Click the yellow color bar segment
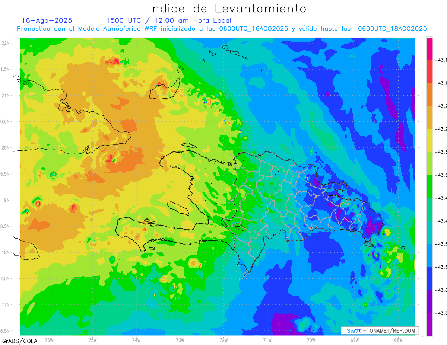The image size is (447, 345). pos(429,140)
